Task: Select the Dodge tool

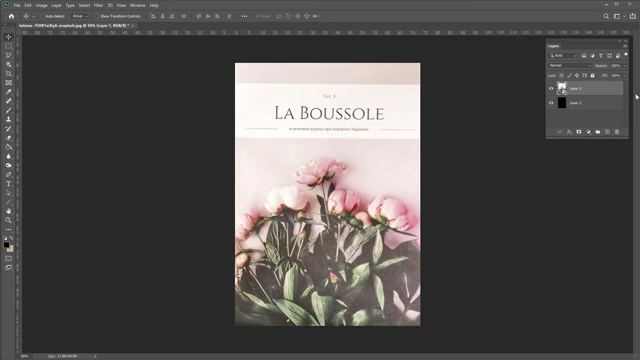Action: coord(8,165)
